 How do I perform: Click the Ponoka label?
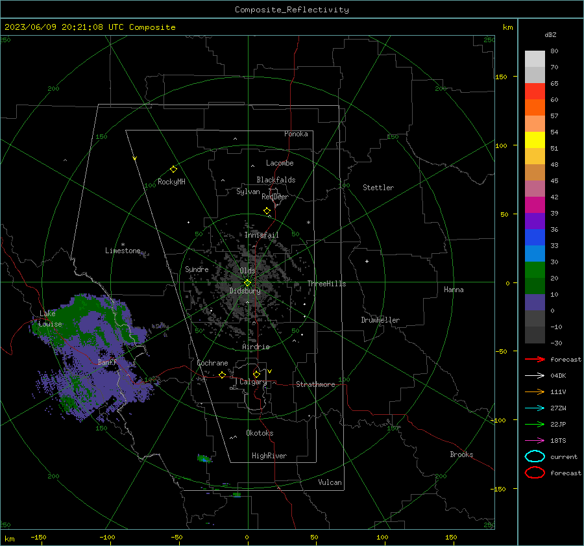tap(296, 134)
